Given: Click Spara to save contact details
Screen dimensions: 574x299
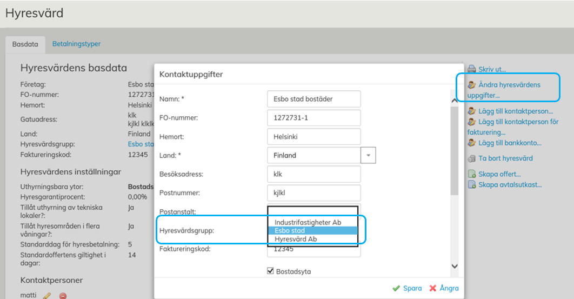Looking at the screenshot, I should tap(407, 288).
